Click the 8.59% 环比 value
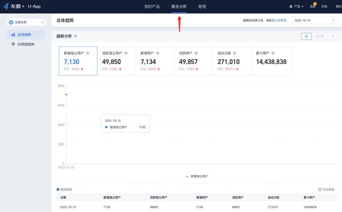342x212 pixels. [75, 69]
